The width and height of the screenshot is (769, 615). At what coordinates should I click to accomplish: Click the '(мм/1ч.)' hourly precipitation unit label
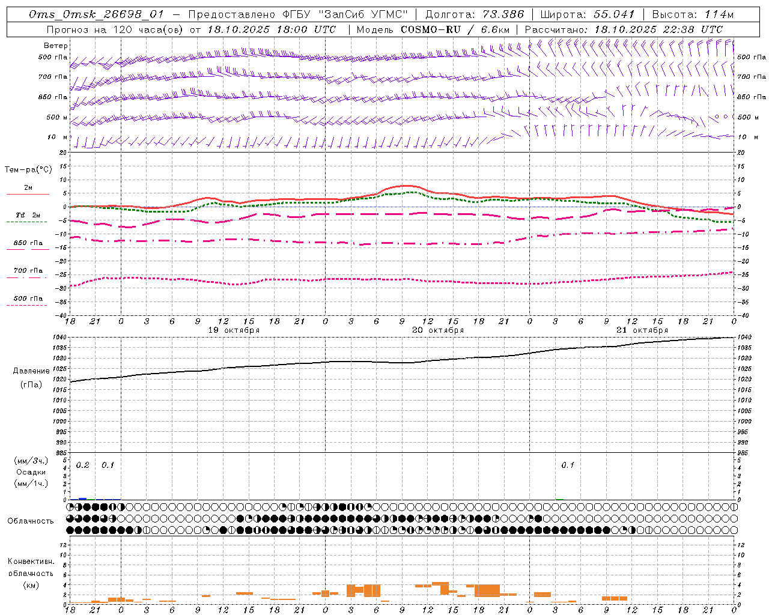[31, 483]
